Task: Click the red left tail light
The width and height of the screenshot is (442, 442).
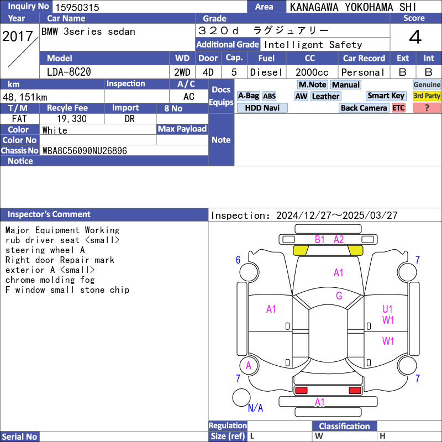Action: (301, 391)
